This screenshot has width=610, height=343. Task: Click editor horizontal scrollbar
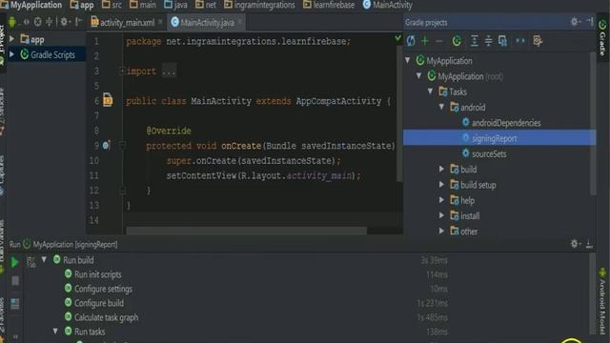click(x=246, y=231)
